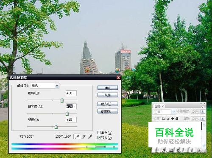Screen dimensions: 212x158
Task: Close the Layers panel window
Action: (204, 103)
